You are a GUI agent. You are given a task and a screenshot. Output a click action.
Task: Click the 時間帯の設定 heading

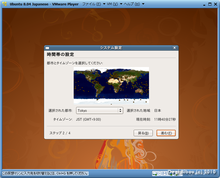click(61, 54)
